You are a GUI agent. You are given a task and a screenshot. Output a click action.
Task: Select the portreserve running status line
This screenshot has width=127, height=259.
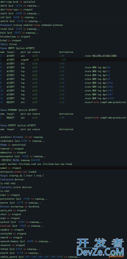[x=24, y=199]
